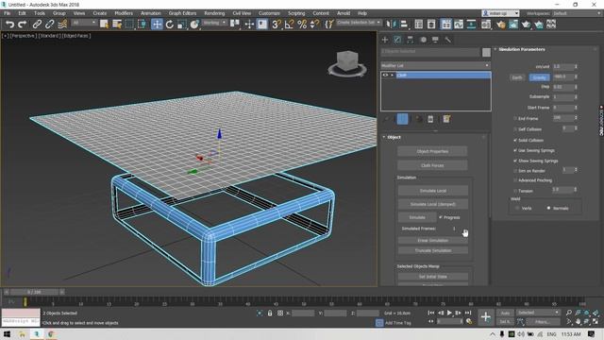The height and width of the screenshot is (340, 604).
Task: Toggle the 3D Snaps icon
Action: (x=277, y=25)
